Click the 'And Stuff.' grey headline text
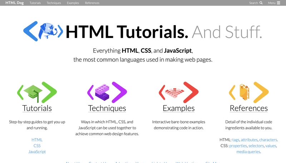The height and width of the screenshot is (163, 286). click(x=227, y=32)
